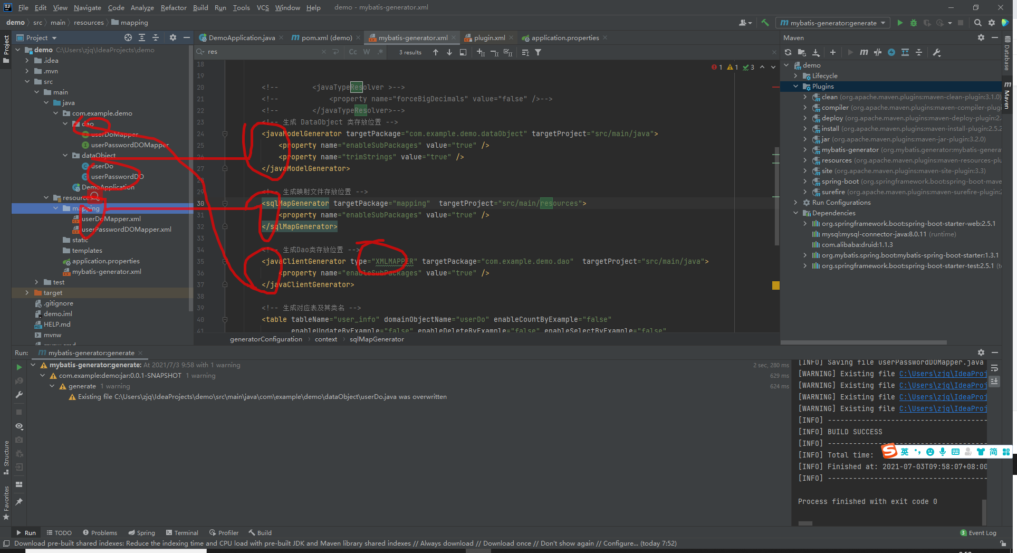Jump to previous search occurrence arrow
Image resolution: width=1017 pixels, height=553 pixels.
tap(435, 52)
